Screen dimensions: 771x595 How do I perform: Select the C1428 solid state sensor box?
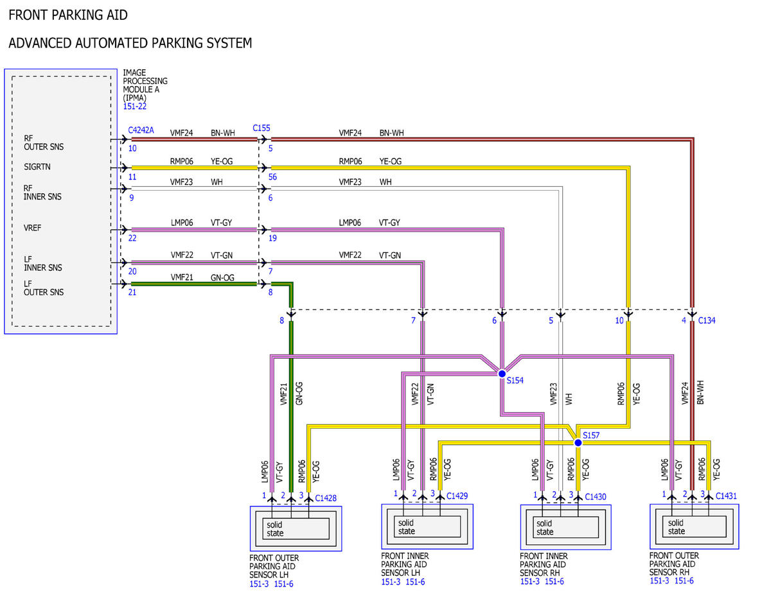point(296,528)
